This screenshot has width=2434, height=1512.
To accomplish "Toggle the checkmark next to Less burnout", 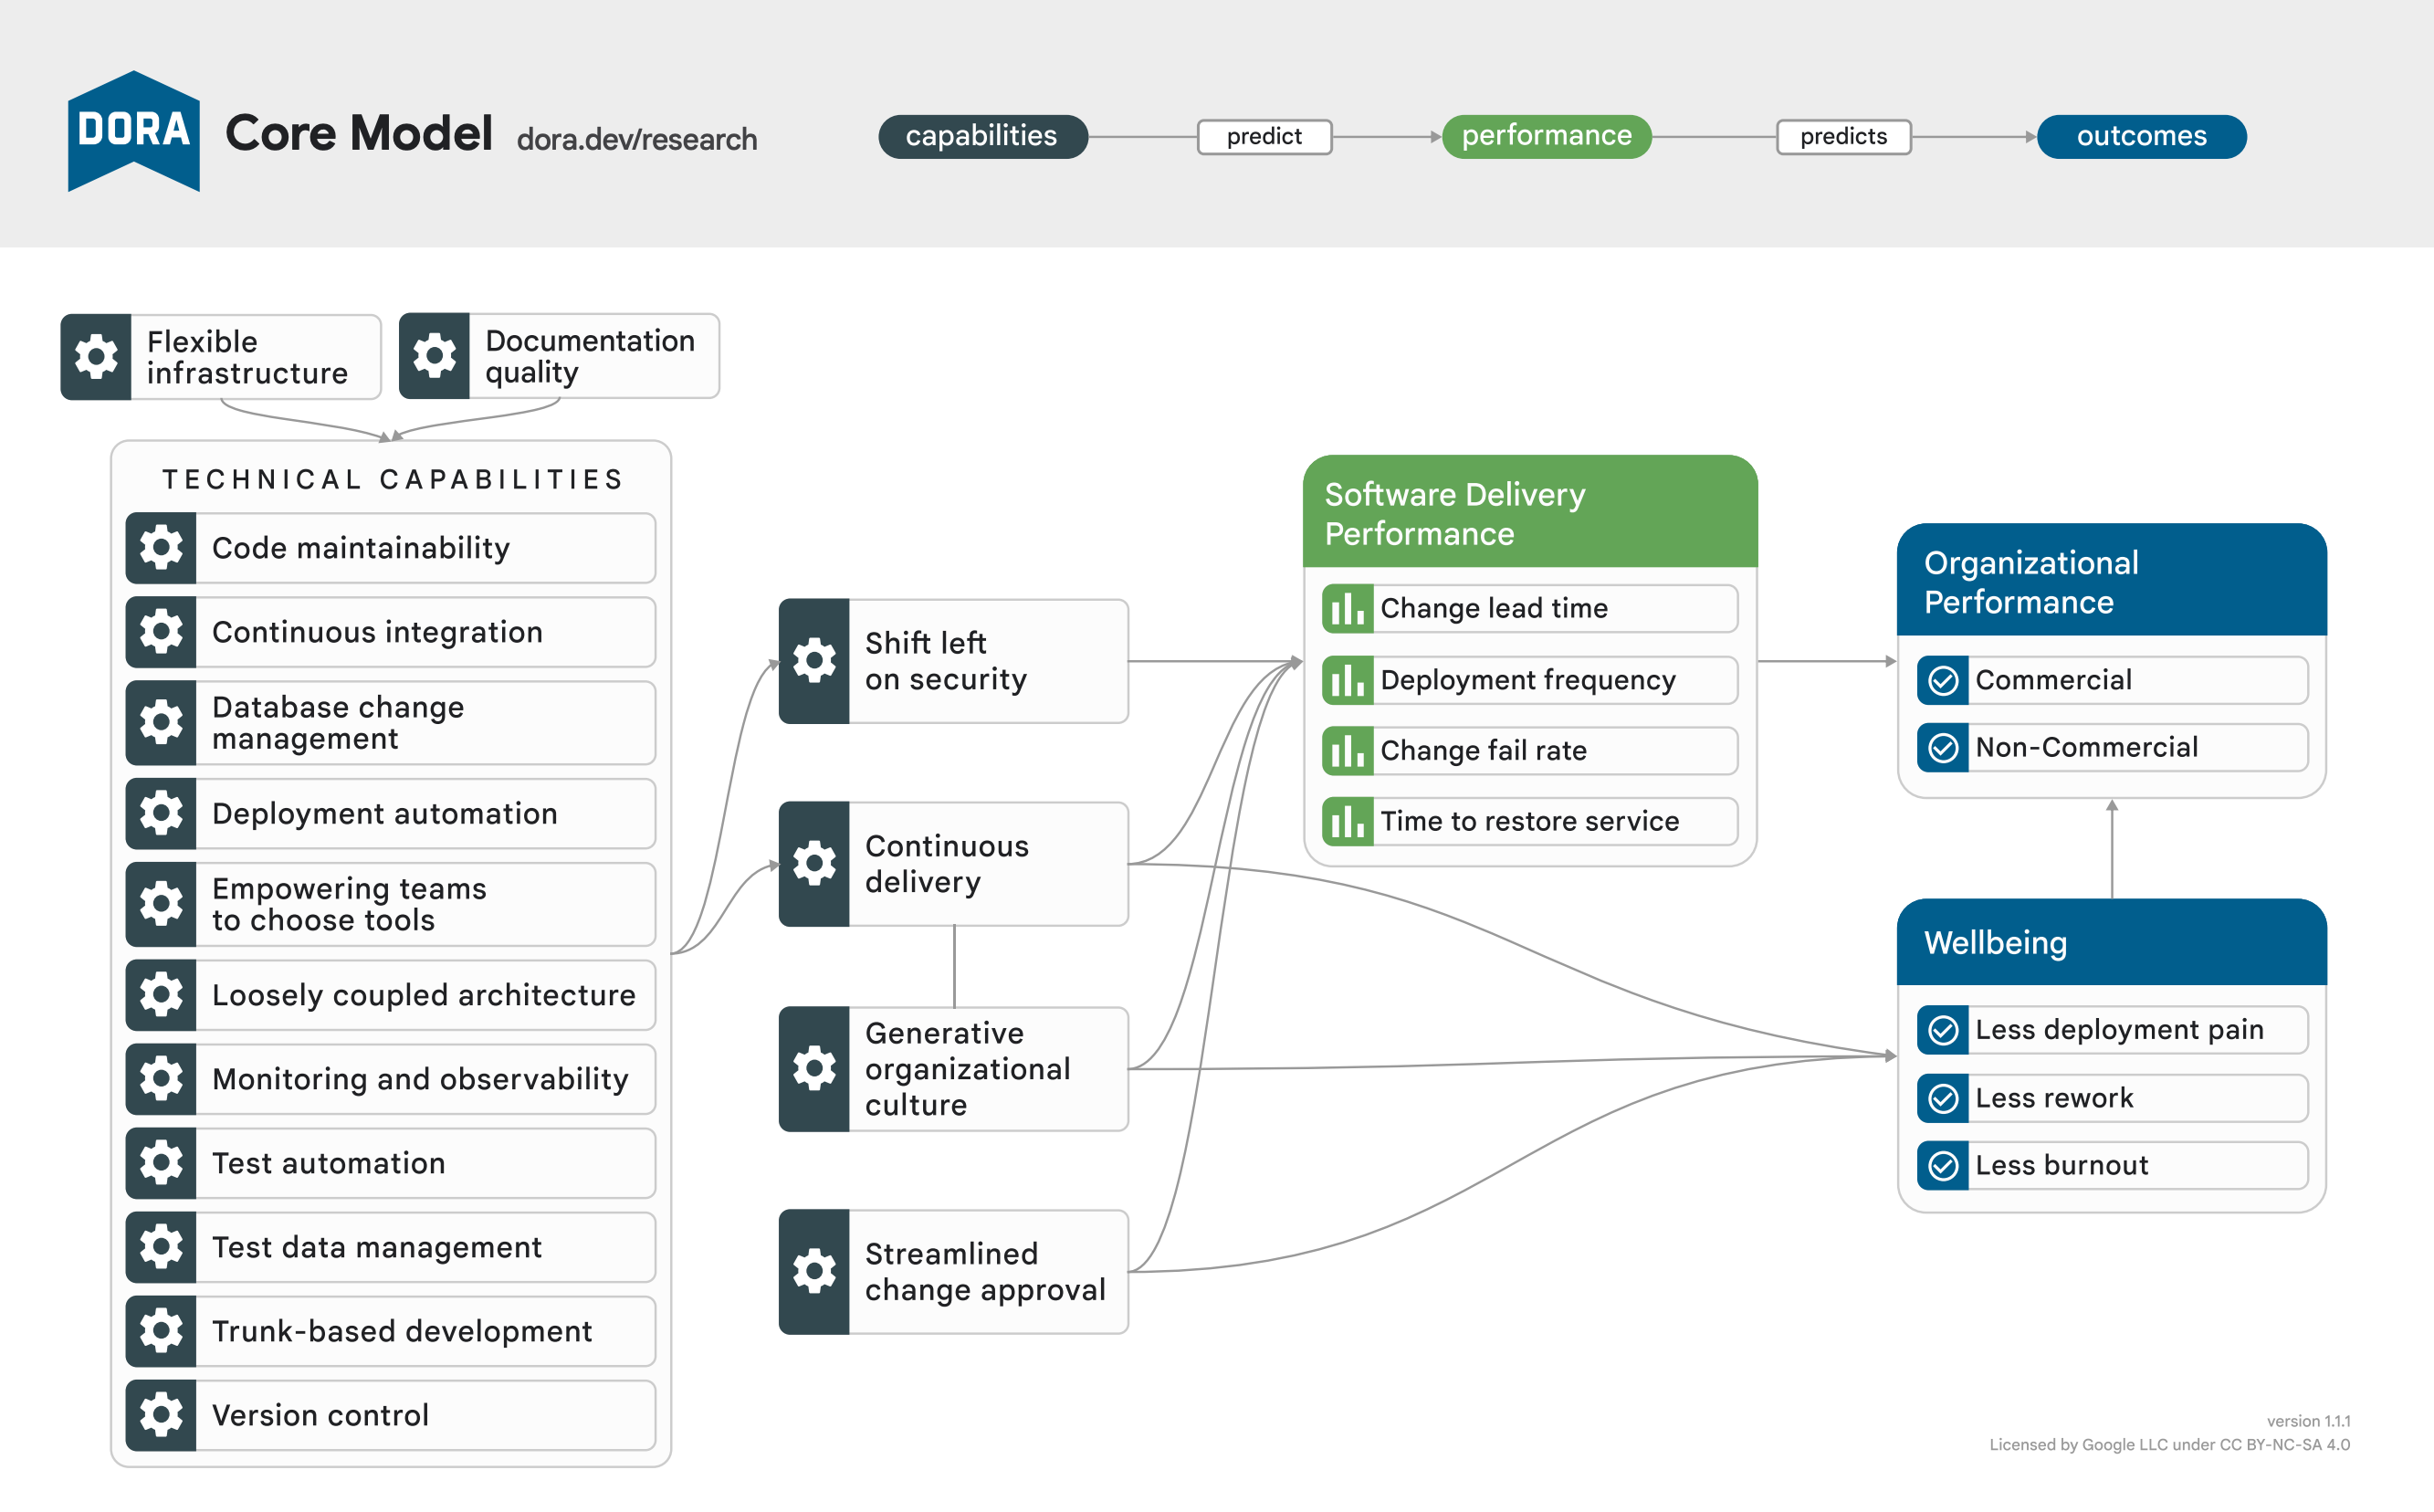I will point(1941,1165).
